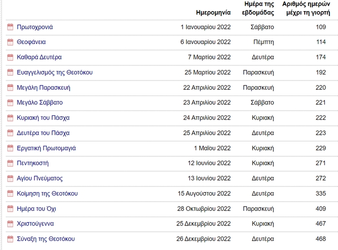Click the calendar icon beside Πρωτοχρονιά

point(10,28)
